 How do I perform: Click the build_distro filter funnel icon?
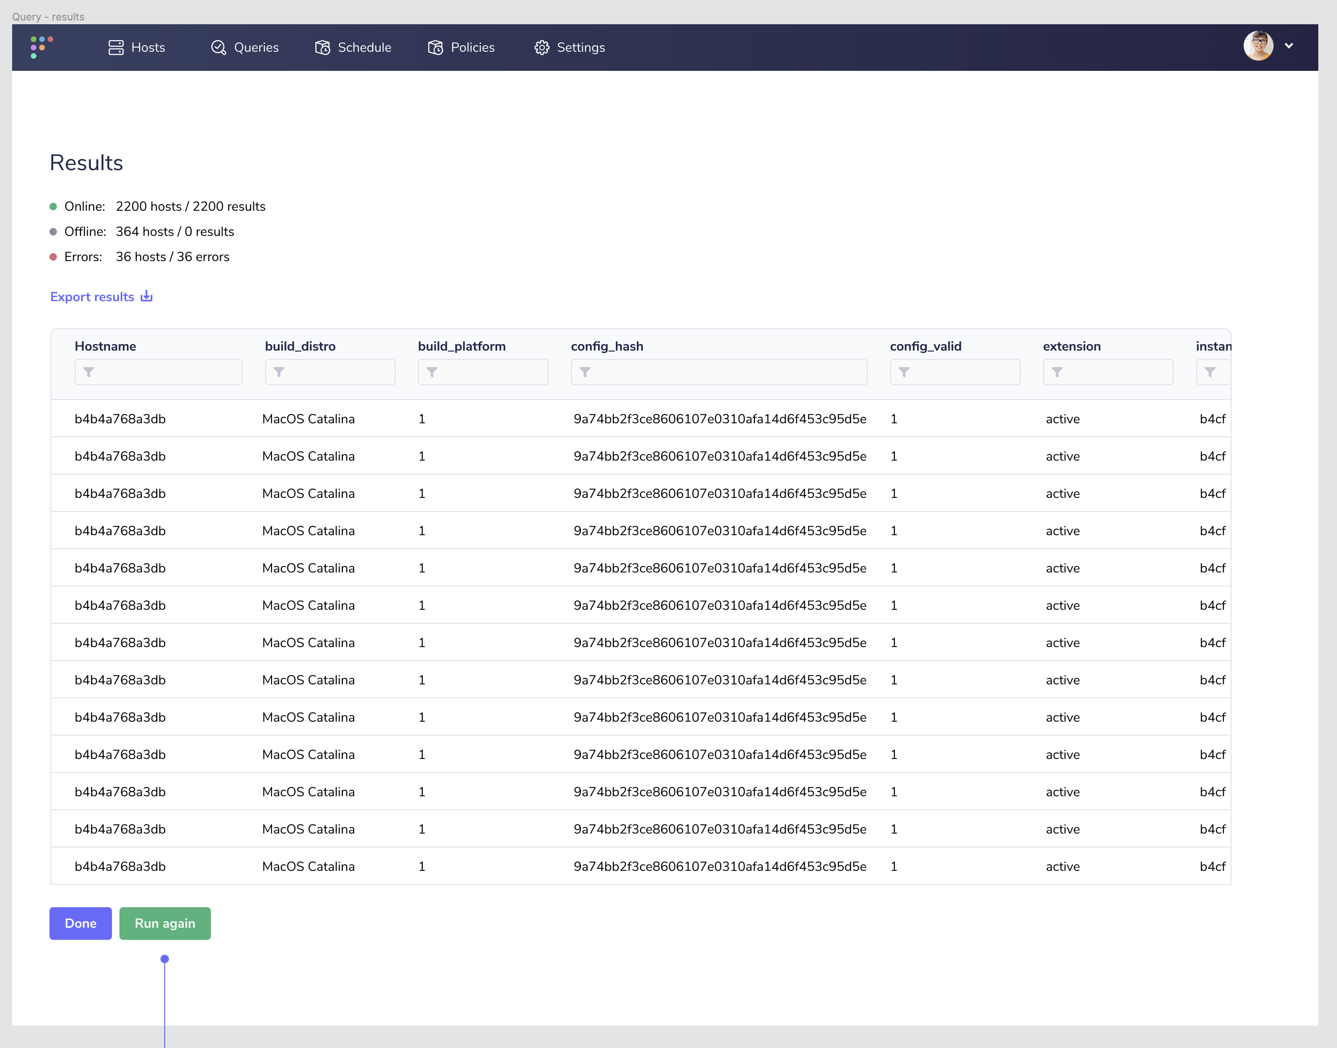[279, 372]
